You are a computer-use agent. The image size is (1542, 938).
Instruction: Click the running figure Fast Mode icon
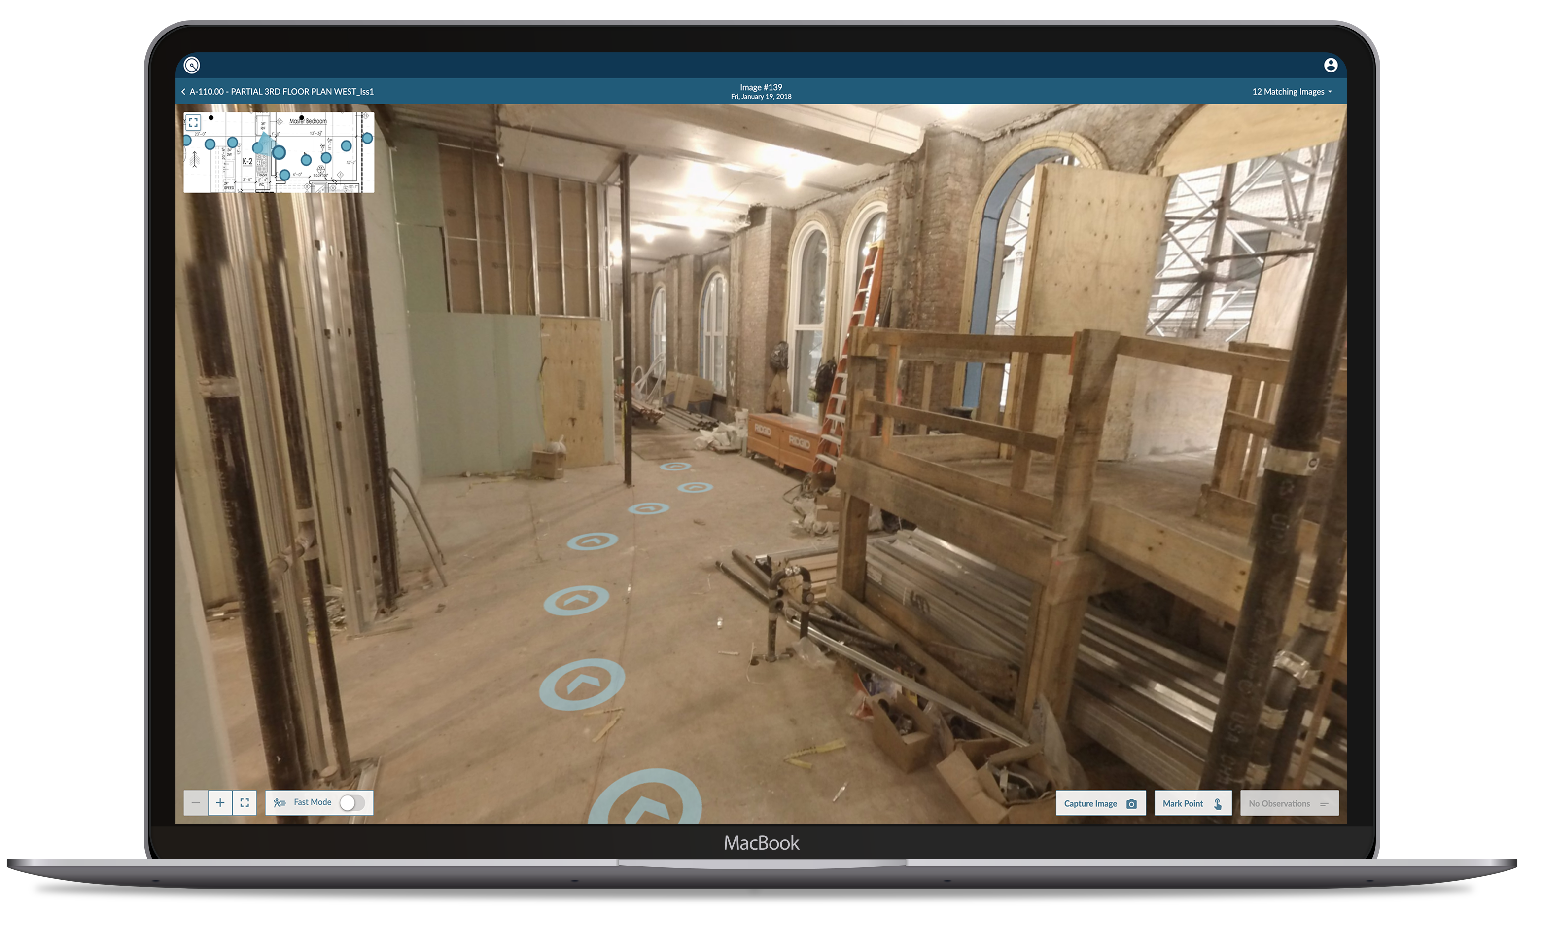[x=280, y=803]
